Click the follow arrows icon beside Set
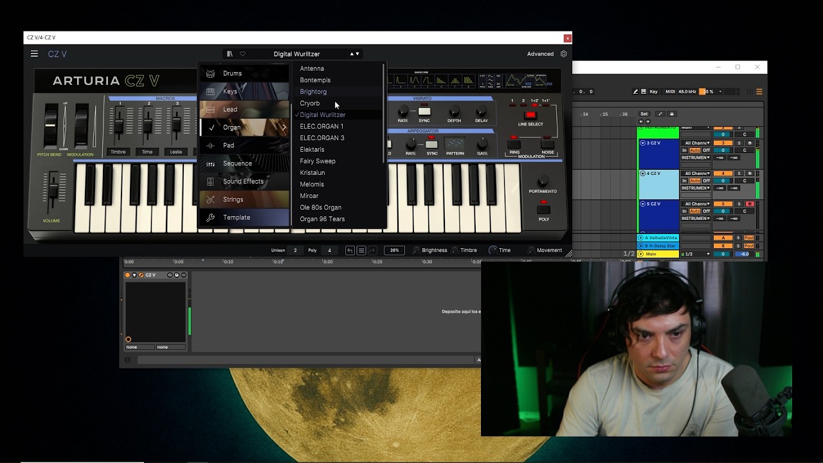Image resolution: width=823 pixels, height=463 pixels. coord(660,114)
